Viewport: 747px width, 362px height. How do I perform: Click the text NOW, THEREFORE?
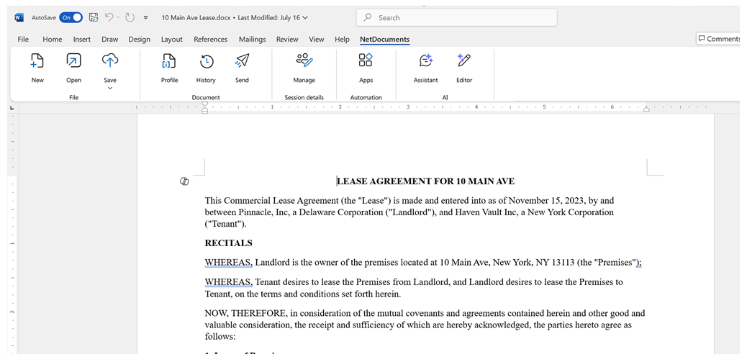click(x=246, y=313)
